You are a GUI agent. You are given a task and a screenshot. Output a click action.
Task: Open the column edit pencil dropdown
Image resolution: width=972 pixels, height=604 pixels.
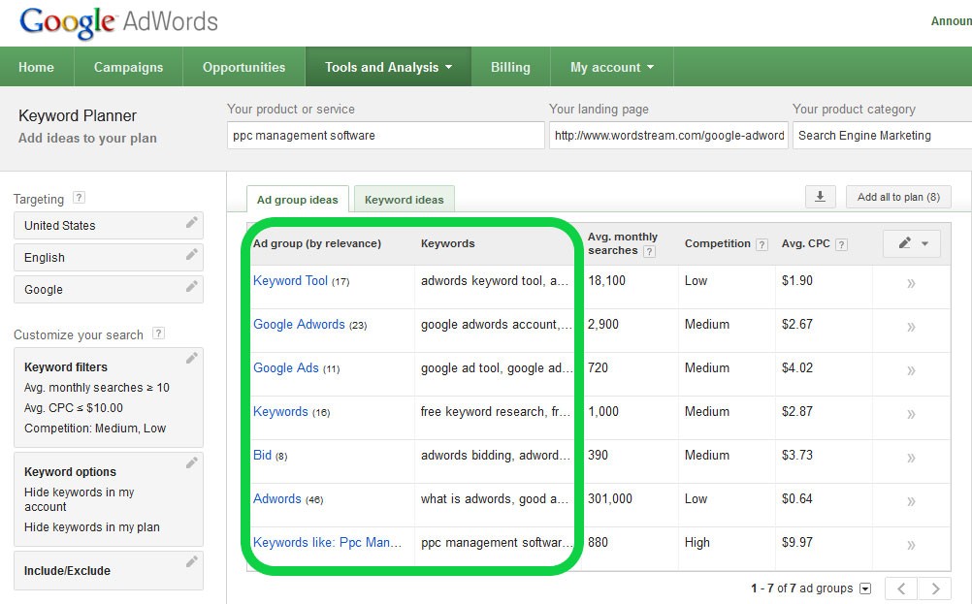[912, 243]
